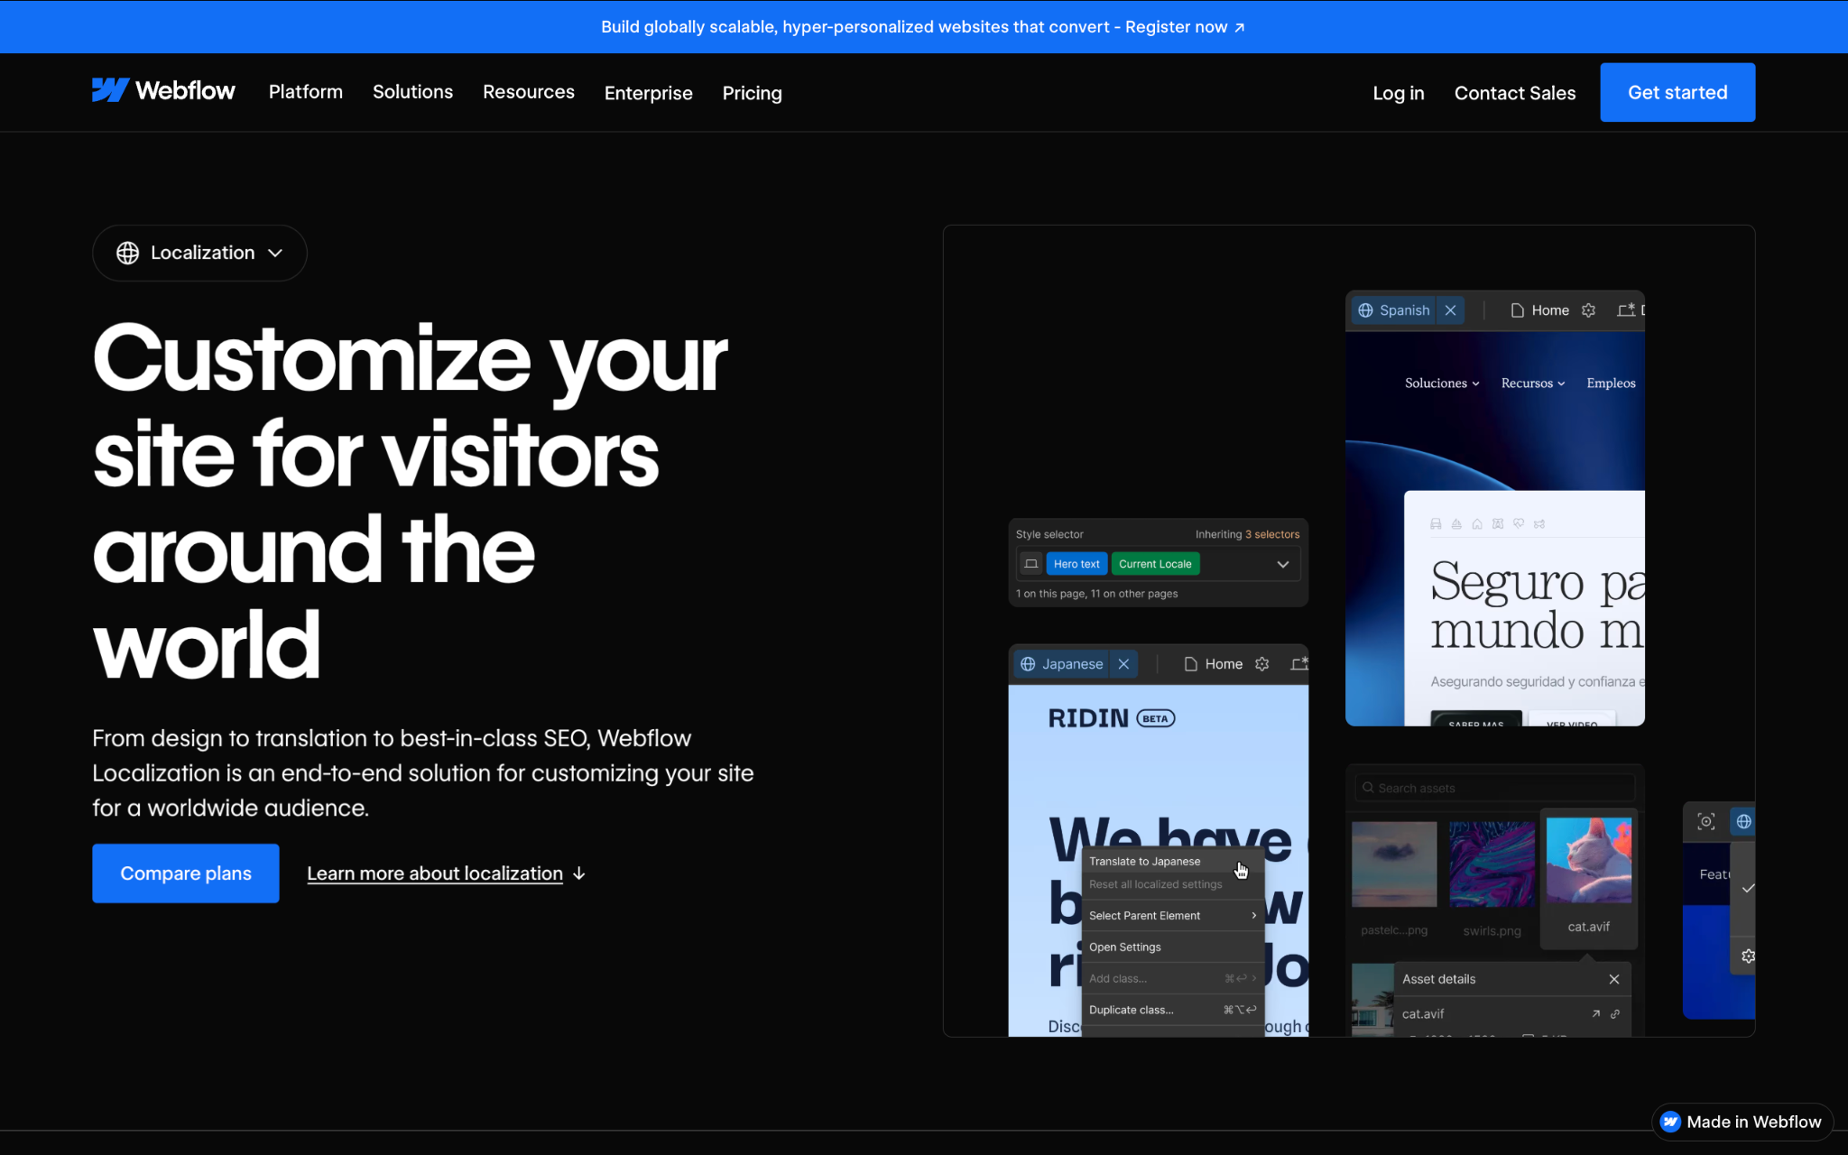Viewport: 1848px width, 1155px height.
Task: Close the Japanese locale tag
Action: (x=1123, y=664)
